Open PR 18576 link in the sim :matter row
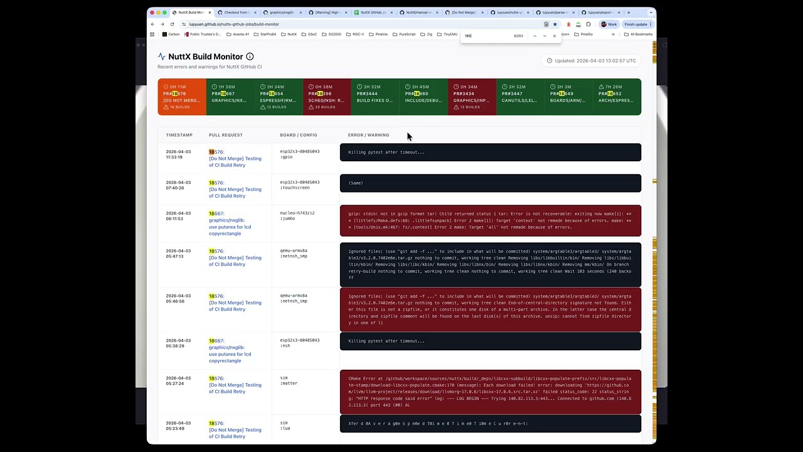The width and height of the screenshot is (803, 452). coord(235,385)
